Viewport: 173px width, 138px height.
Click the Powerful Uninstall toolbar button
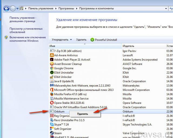[x=104, y=40]
